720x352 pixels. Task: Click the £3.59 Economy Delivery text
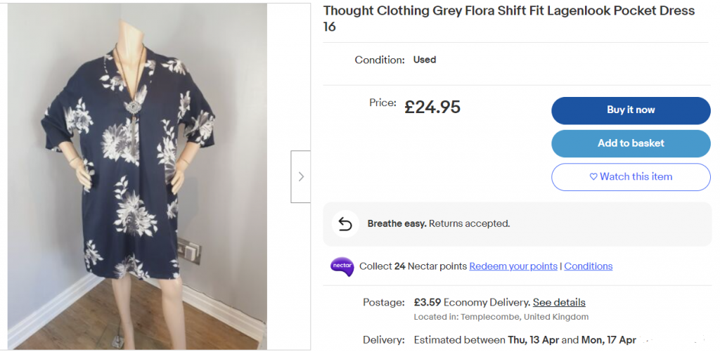tap(471, 302)
